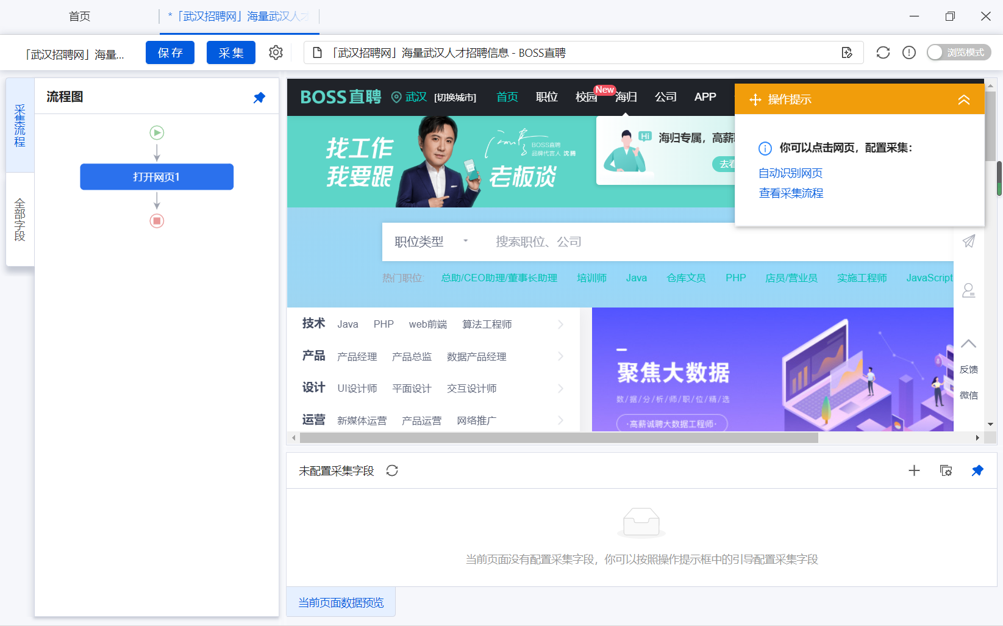Open the 全部字段 side tab

(20, 220)
